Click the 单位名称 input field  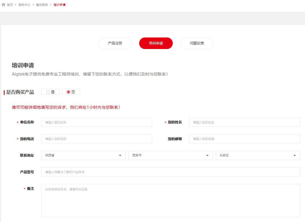point(96,122)
